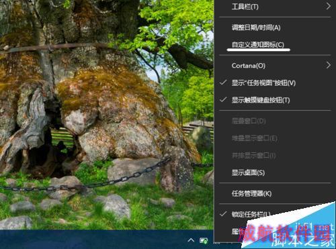Screen dimensions: 336x249
Task: Click the greyed 堆叠显示窗口(E) entry
Action: point(275,138)
